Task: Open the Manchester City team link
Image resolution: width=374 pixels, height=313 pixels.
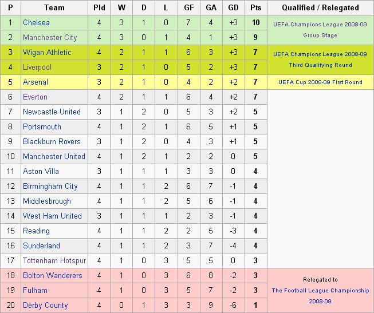Action: (x=50, y=37)
